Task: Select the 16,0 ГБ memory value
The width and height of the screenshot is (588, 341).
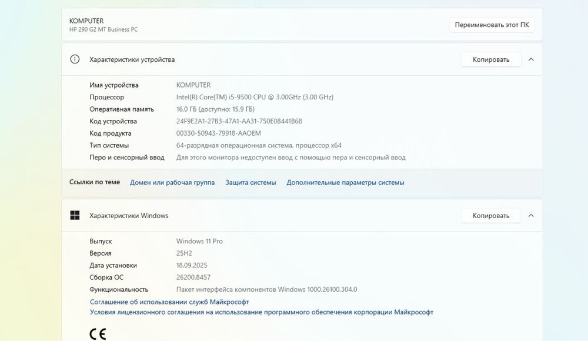Action: point(215,109)
